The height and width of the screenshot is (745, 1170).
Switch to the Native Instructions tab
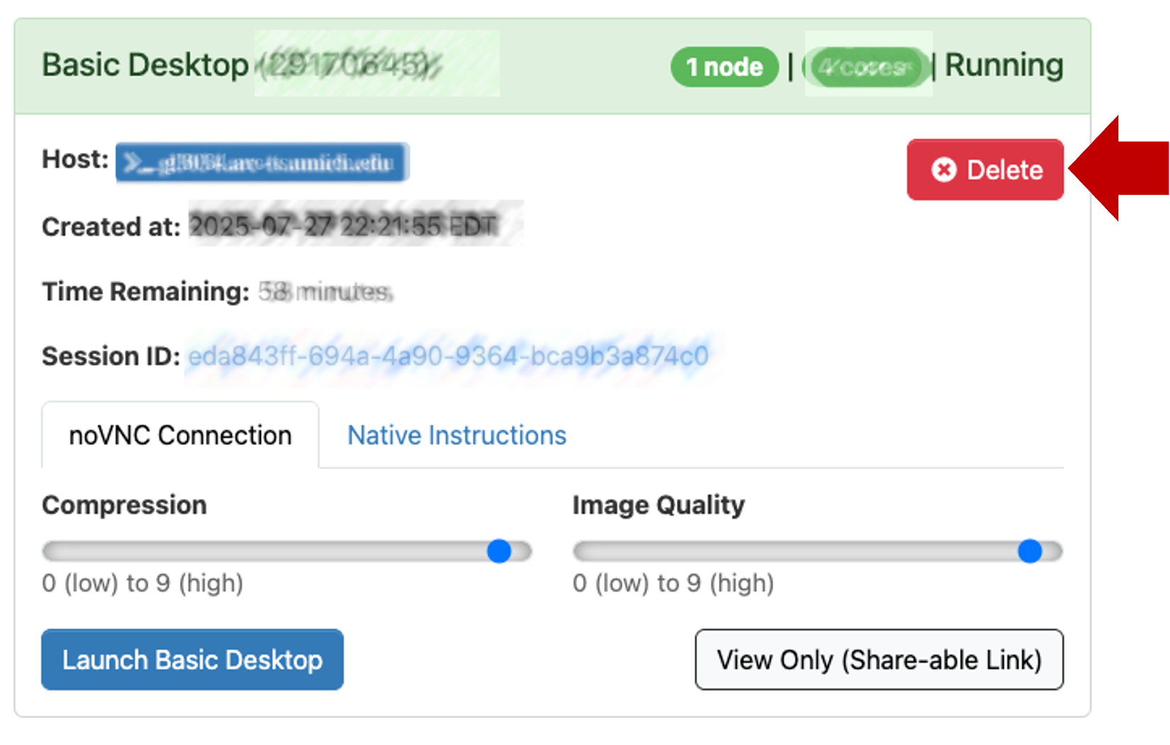(457, 435)
